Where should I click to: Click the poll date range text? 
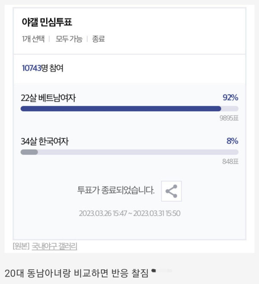click(x=129, y=213)
